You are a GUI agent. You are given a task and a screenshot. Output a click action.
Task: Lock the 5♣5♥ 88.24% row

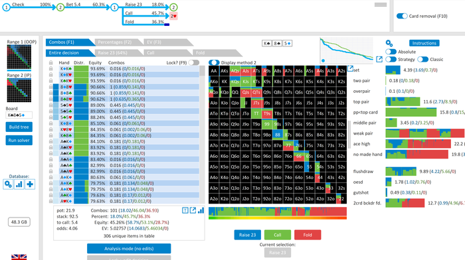click(x=50, y=117)
